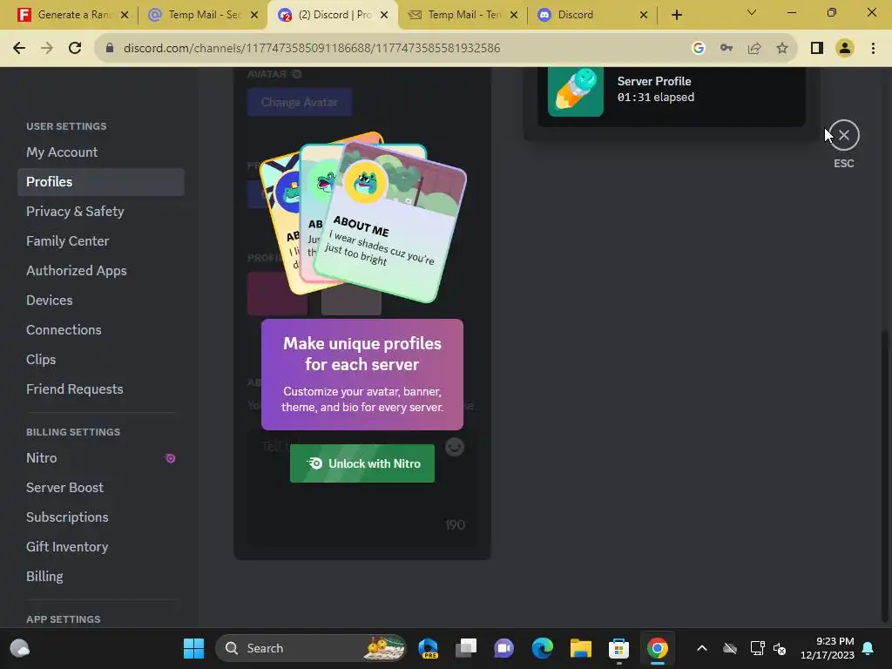Click the weather widget icon
This screenshot has width=892, height=669.
pyautogui.click(x=20, y=648)
